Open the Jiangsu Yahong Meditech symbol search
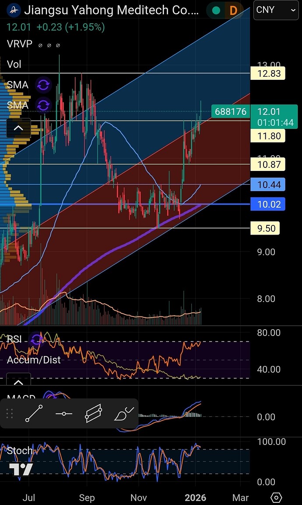This screenshot has width=302, height=505. [111, 11]
